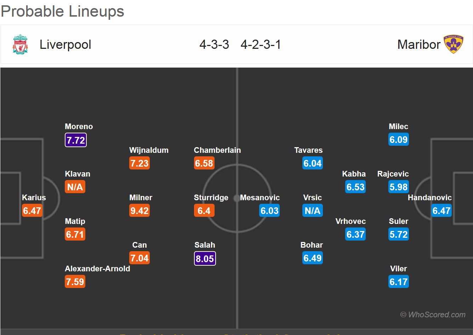Select Karius's 6.47 rating badge
Screen dimensions: 473x335
tap(32, 211)
